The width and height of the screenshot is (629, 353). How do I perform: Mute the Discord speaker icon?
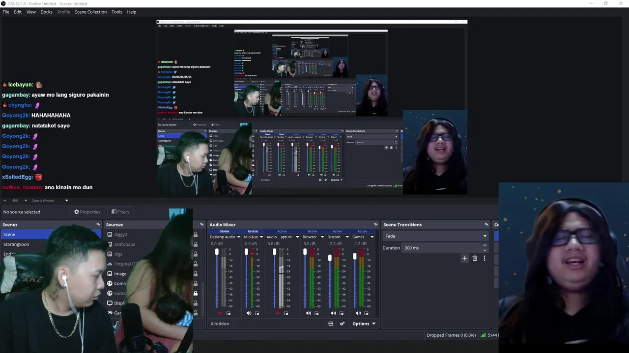coord(333,313)
